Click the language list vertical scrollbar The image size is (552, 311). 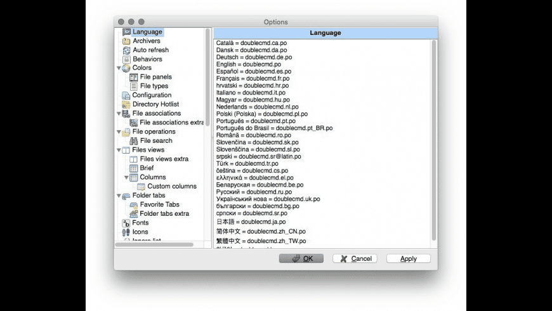coord(434,141)
